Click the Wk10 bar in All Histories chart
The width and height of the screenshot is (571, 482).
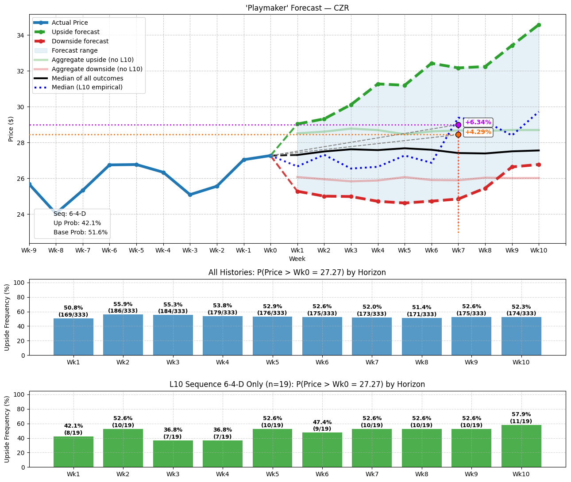(521, 336)
